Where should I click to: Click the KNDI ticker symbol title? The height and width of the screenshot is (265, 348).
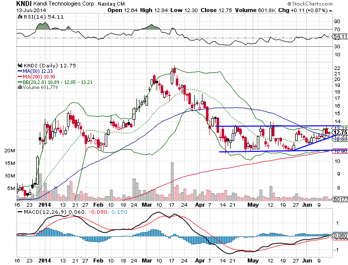pos(24,4)
